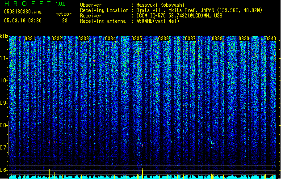Image resolution: width=281 pixels, height=179 pixels.
Task: Click the Receiving antenna label
Action: [103, 21]
